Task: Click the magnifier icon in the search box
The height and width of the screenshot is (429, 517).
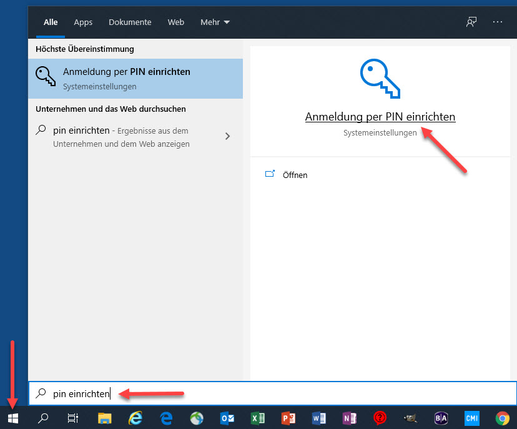Action: tap(41, 393)
